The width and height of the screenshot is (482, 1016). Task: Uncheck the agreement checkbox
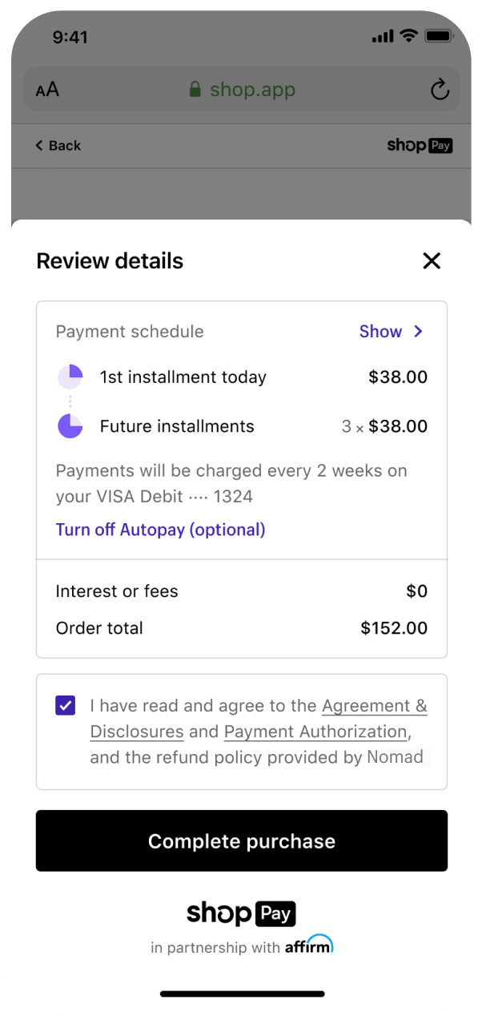[66, 705]
